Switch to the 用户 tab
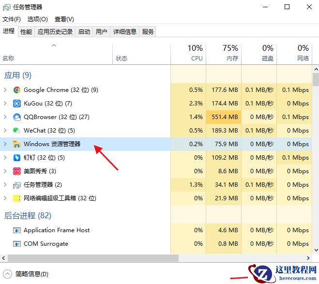The image size is (319, 284). pos(102,32)
